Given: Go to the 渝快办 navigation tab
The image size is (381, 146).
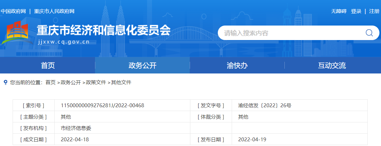Looking at the screenshot, I should click(x=237, y=66).
